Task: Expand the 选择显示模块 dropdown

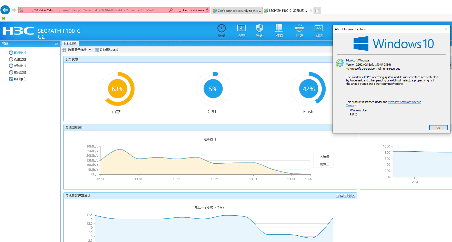Action: click(90, 50)
